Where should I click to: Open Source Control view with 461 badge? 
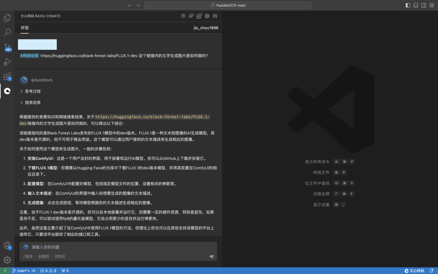[x=7, y=47]
